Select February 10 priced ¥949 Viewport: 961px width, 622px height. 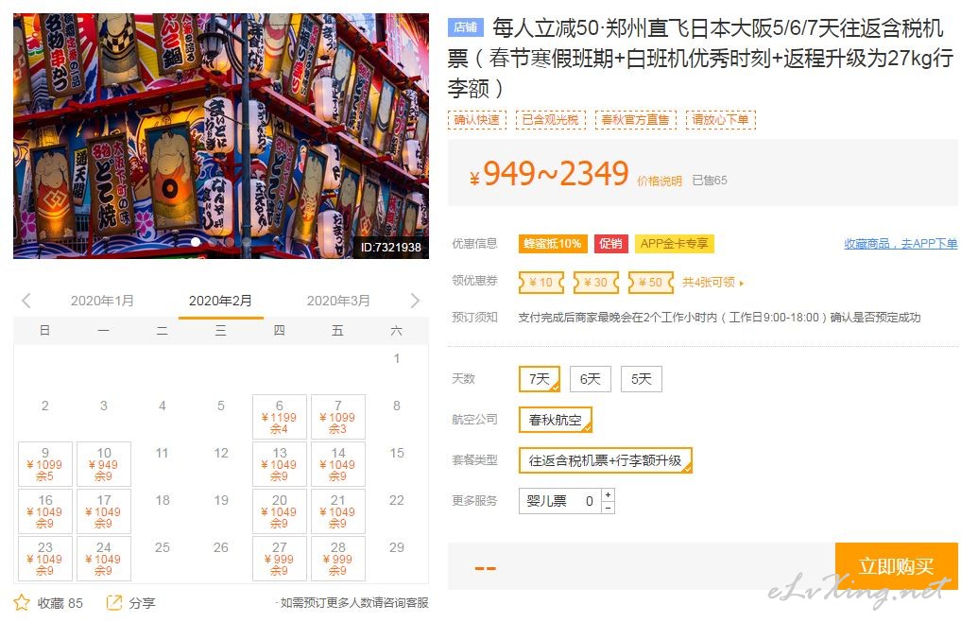pos(104,464)
